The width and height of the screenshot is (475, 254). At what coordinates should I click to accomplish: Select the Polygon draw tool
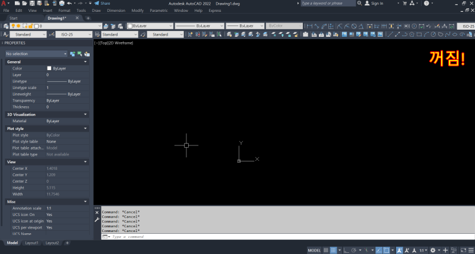pos(411,34)
